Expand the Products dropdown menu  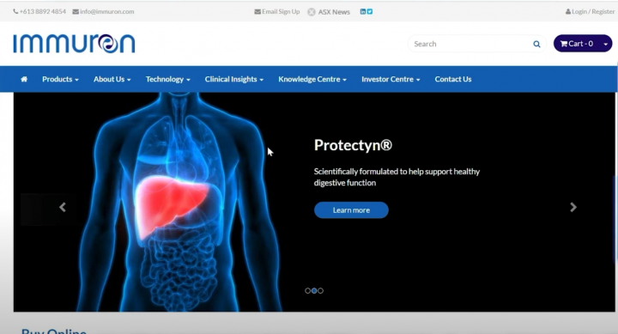(x=60, y=79)
